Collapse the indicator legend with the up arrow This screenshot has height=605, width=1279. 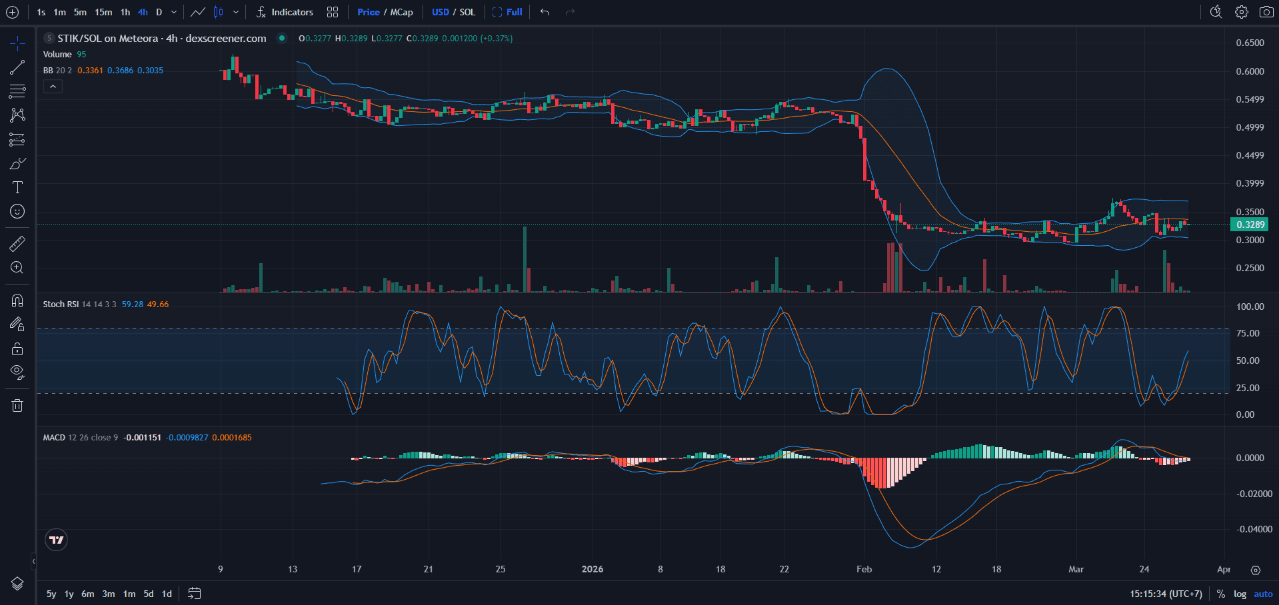click(x=53, y=86)
